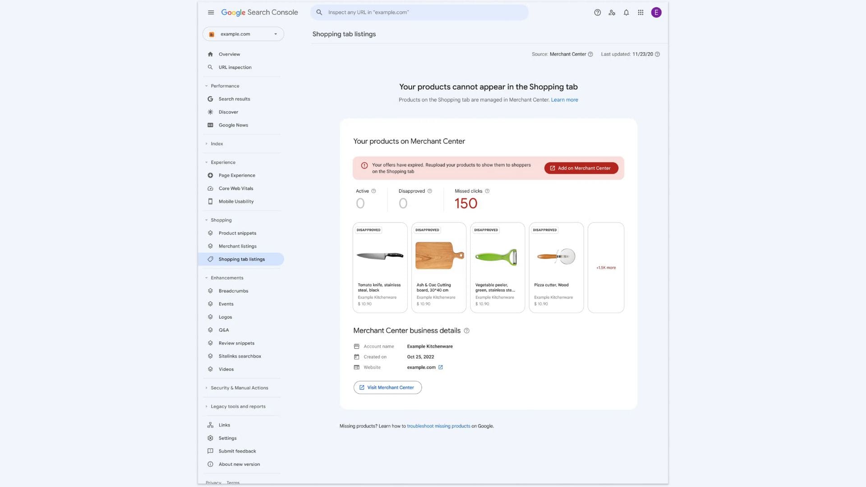Follow the troubleshoot missing products link

coord(438,426)
